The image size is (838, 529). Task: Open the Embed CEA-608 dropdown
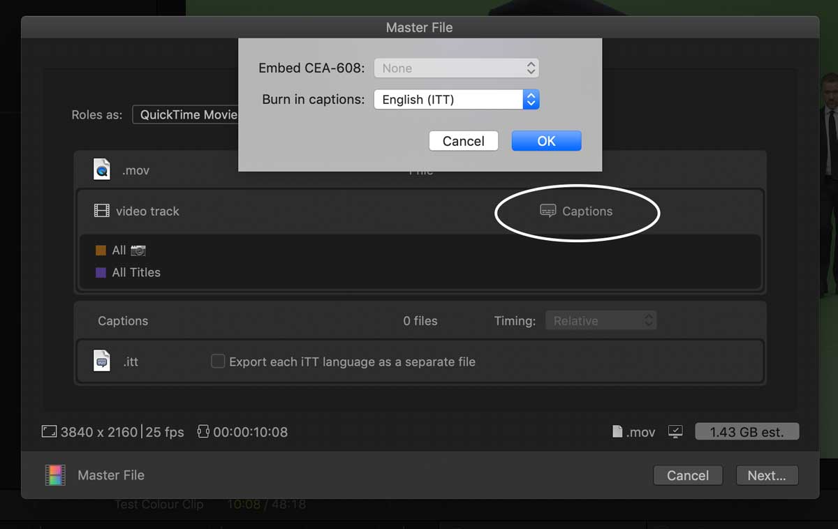point(457,68)
